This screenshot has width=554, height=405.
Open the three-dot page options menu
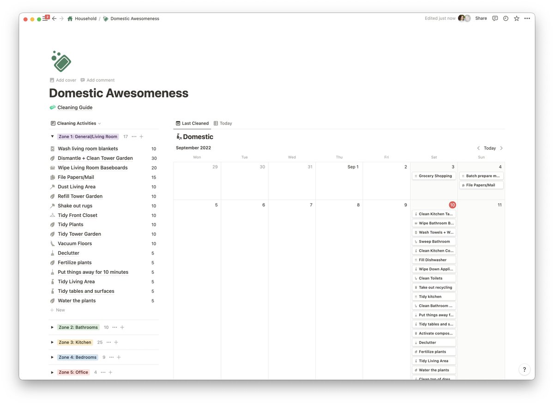527,18
